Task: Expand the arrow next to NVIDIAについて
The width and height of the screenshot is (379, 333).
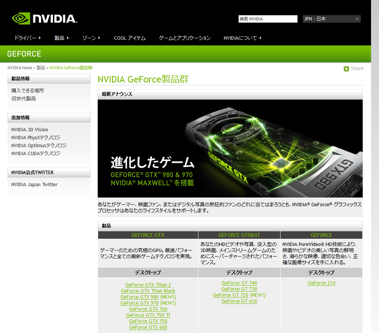Action: (260, 38)
